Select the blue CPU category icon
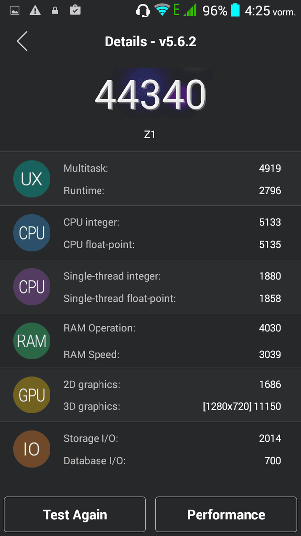301x536 pixels. [x=32, y=233]
